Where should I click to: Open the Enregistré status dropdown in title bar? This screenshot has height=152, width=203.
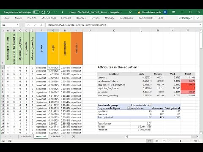pyautogui.click(x=121, y=12)
